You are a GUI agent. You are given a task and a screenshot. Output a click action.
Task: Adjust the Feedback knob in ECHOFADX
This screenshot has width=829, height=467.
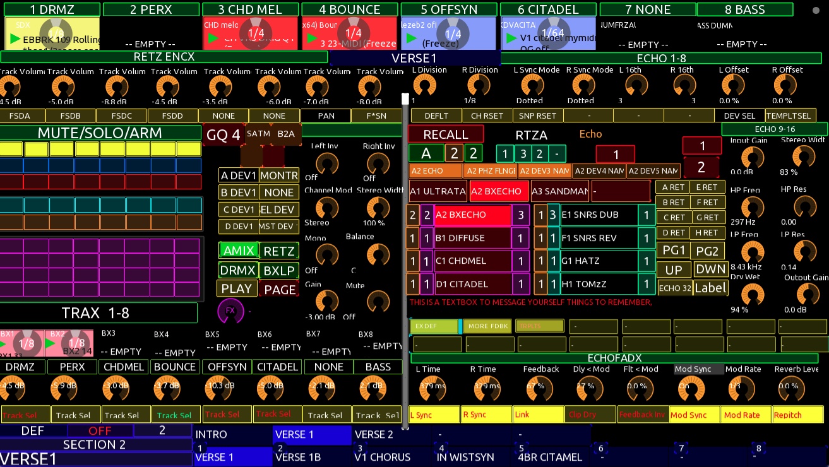[535, 387]
